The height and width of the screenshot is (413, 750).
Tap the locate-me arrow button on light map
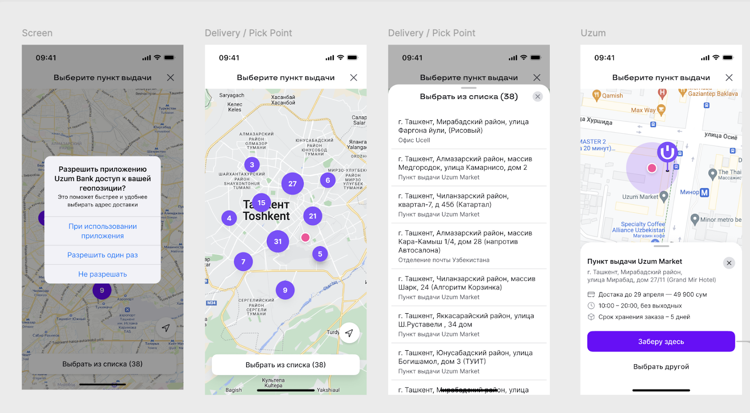tap(349, 333)
